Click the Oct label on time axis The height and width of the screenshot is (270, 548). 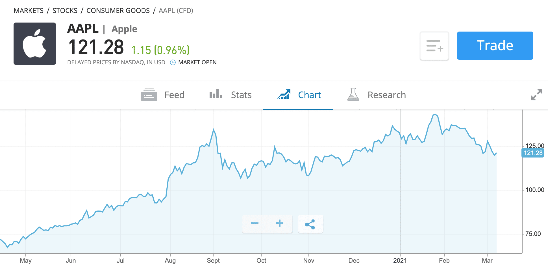[261, 260]
